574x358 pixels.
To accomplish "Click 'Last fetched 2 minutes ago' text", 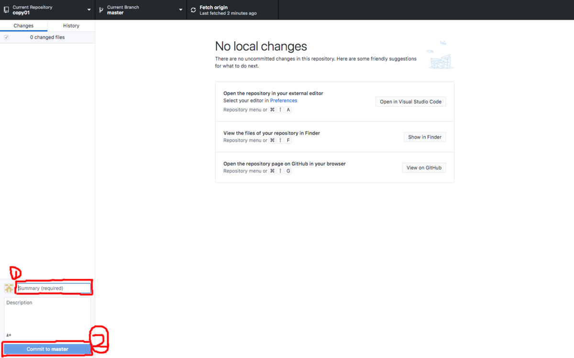I will (228, 13).
